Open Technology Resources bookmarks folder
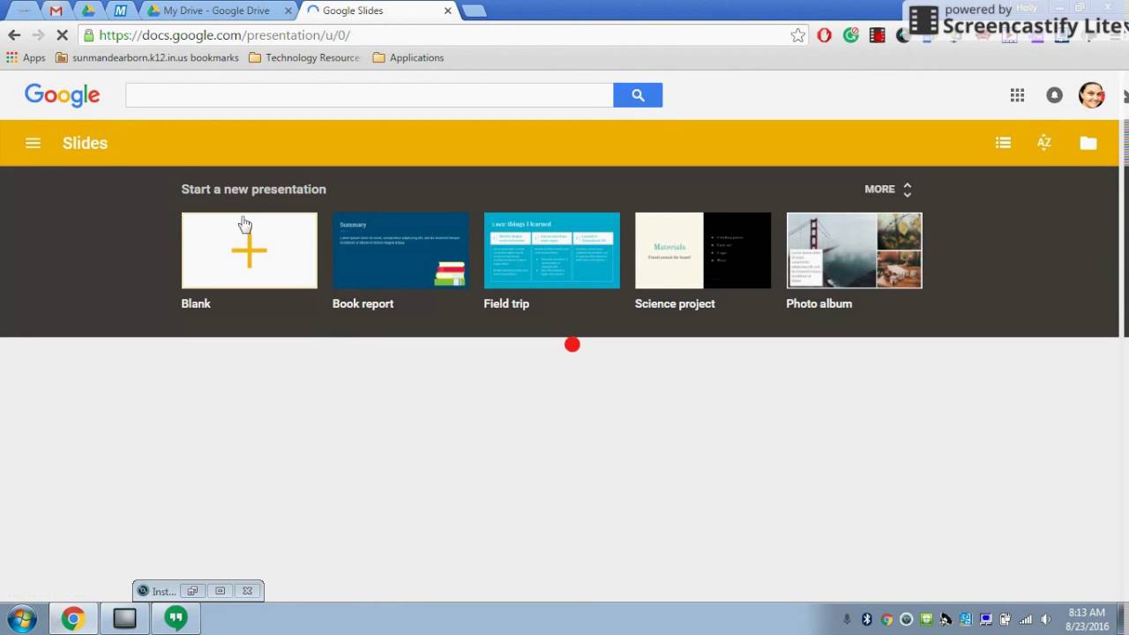 click(304, 57)
